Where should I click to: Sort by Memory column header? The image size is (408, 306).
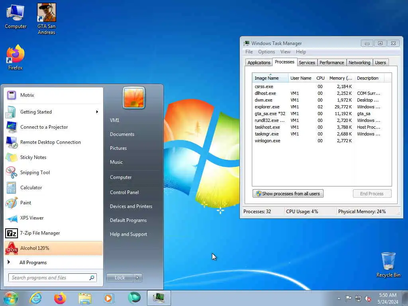341,78
